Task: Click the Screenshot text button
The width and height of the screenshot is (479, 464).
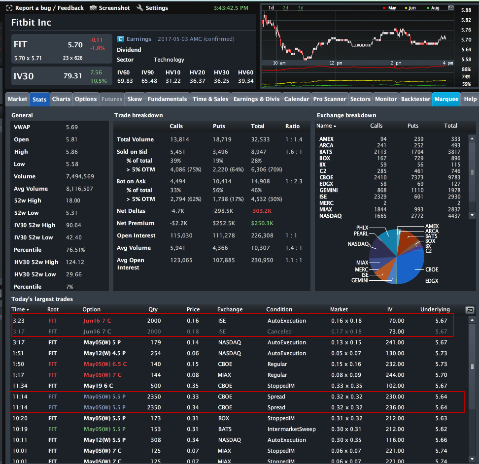Action: coord(114,8)
